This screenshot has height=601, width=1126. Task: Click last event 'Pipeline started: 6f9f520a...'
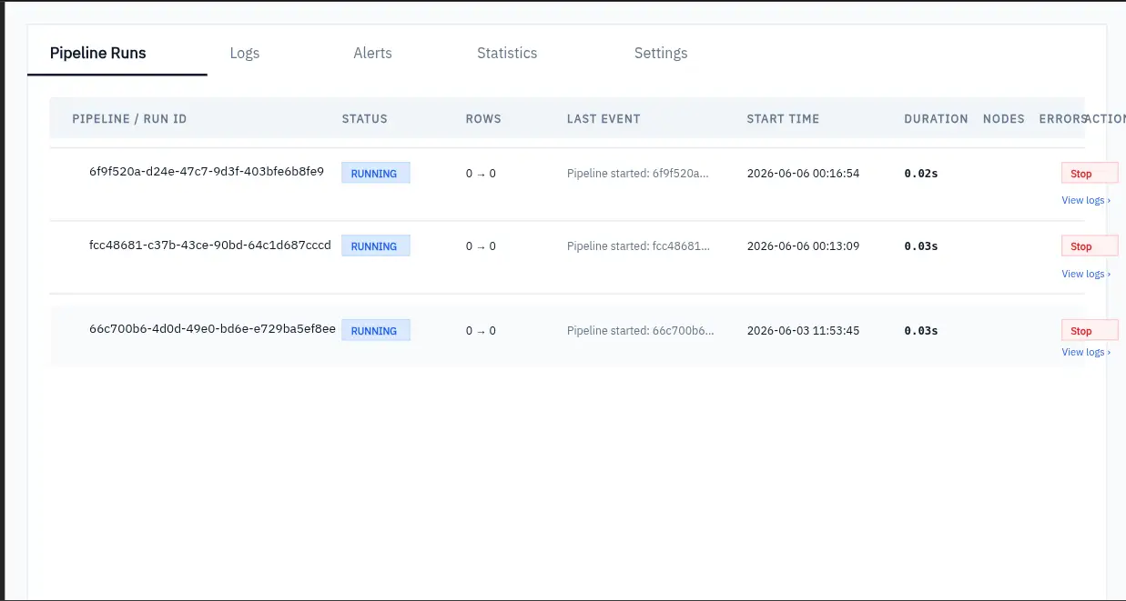click(637, 173)
